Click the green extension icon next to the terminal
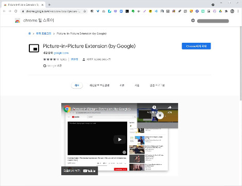This screenshot has height=186, width=242. [x=133, y=11]
